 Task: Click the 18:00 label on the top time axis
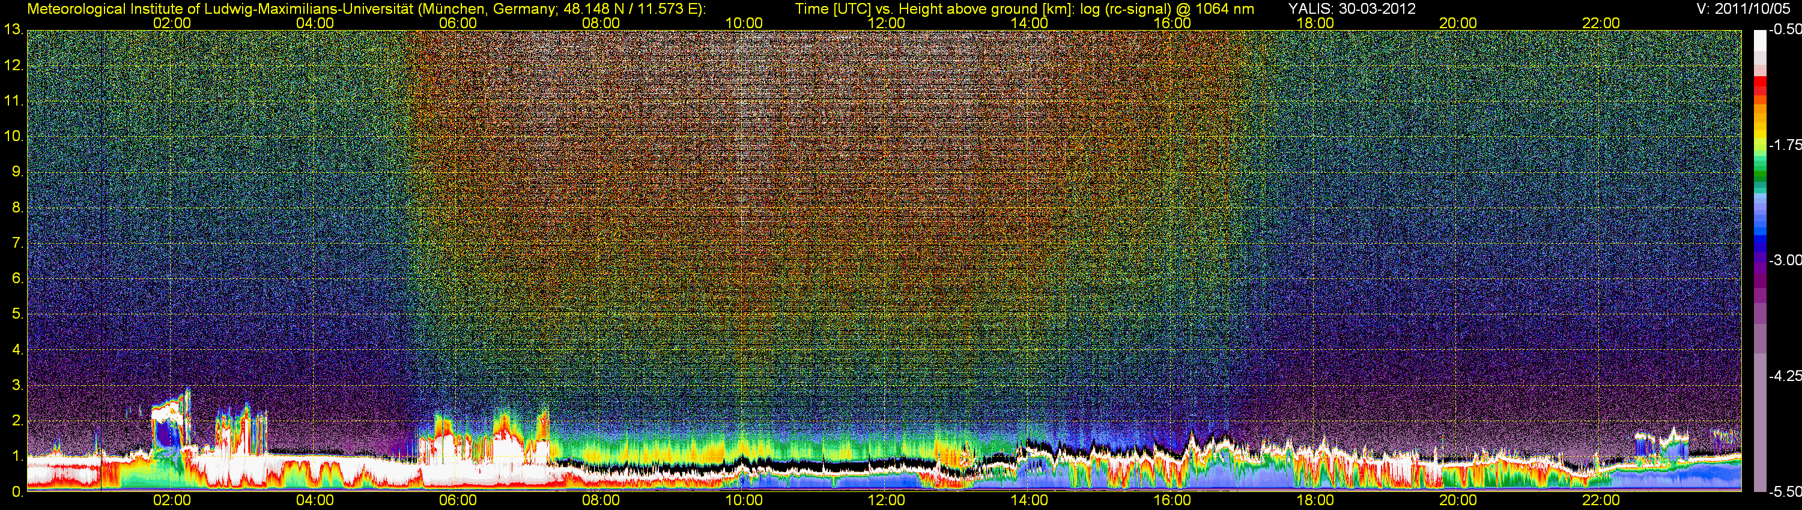tap(1315, 23)
